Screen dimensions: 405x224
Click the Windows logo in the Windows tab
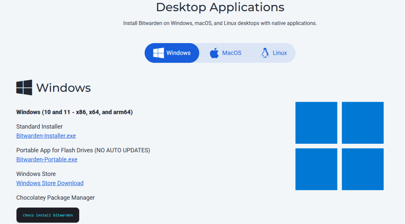[159, 53]
